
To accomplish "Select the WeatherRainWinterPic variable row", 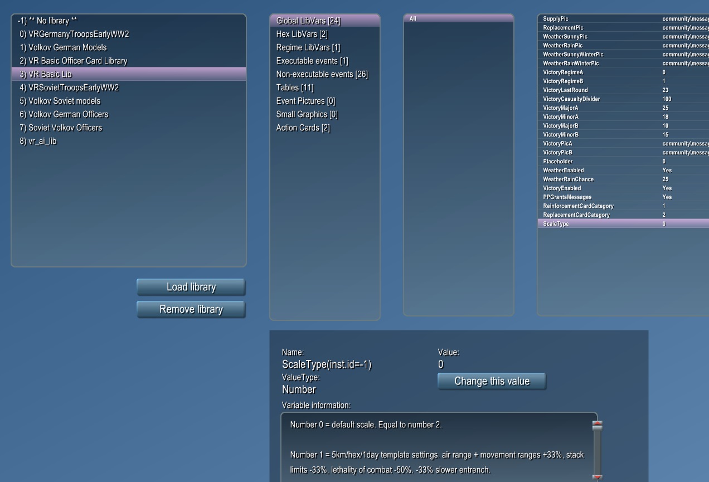I will point(624,64).
